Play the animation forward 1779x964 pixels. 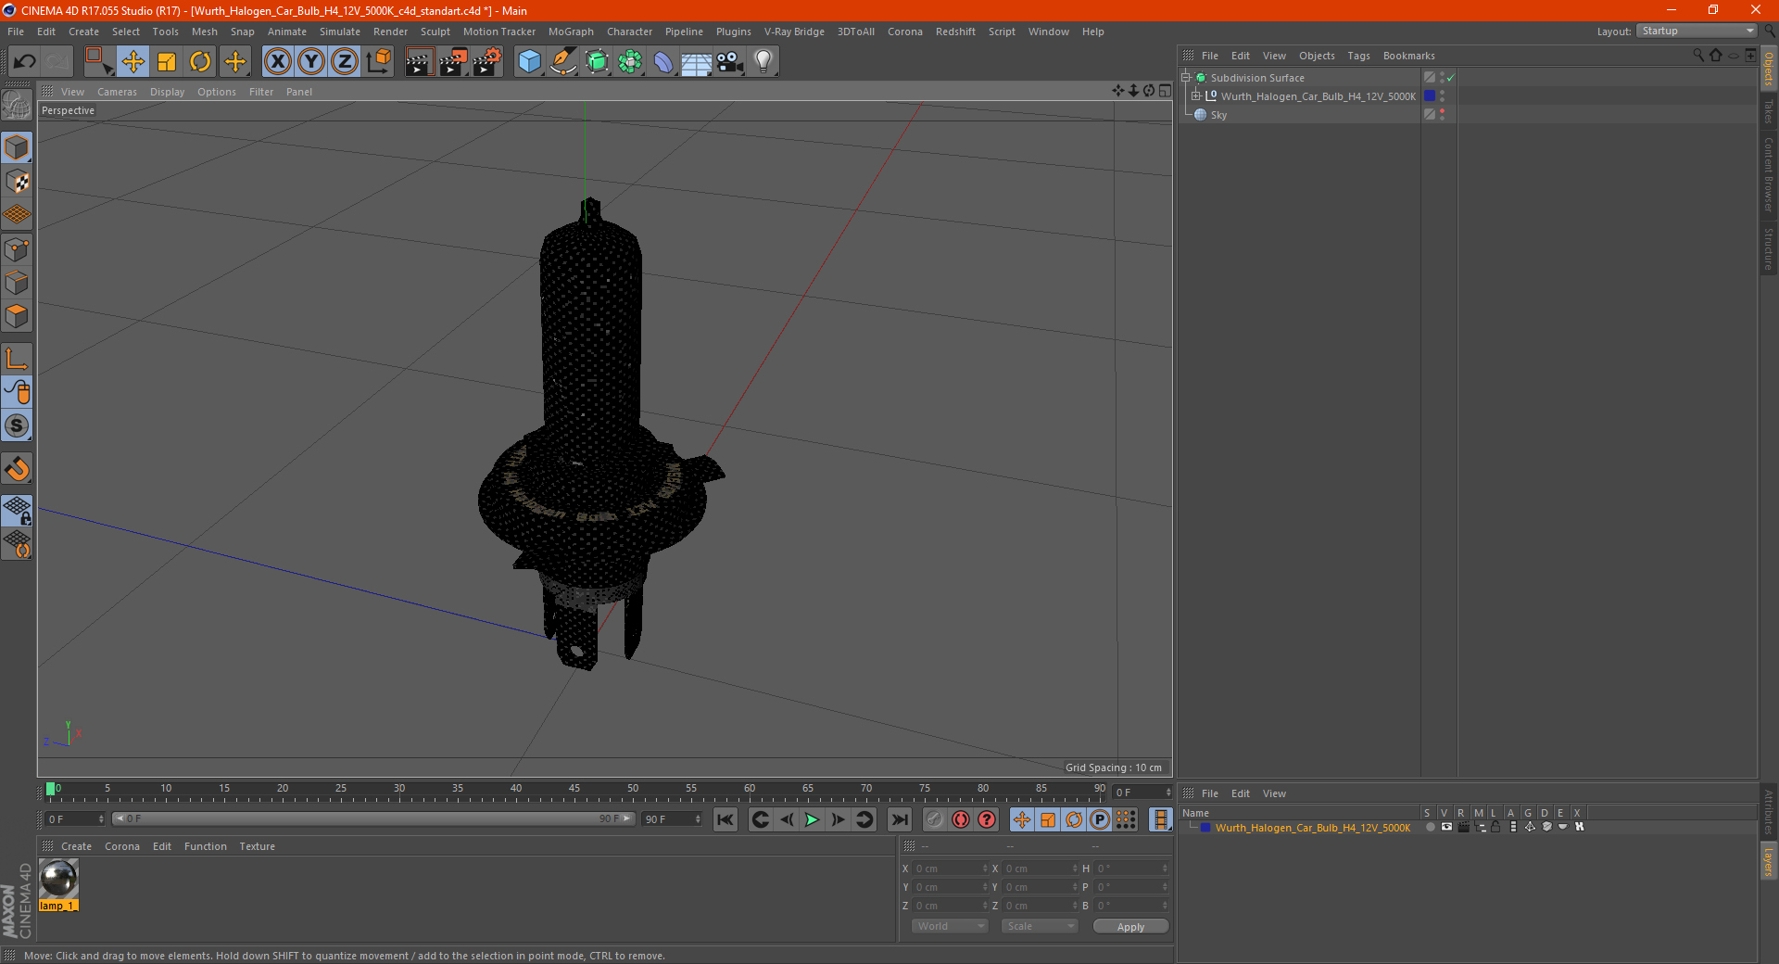click(812, 819)
